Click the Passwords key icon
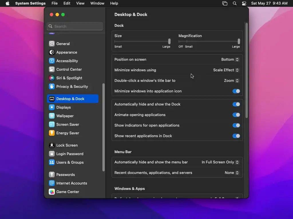Screen dimensions: 293x219 52,175
